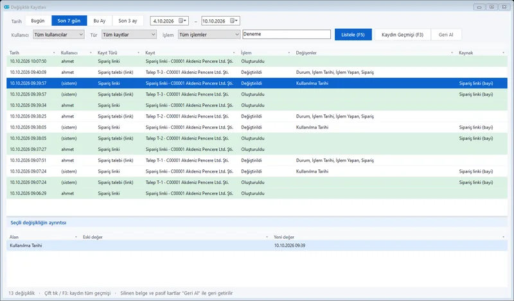Click the Deneme search text field

(287, 35)
